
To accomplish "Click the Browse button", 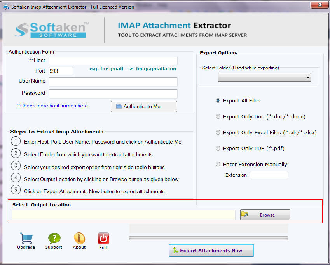I will tap(265, 215).
